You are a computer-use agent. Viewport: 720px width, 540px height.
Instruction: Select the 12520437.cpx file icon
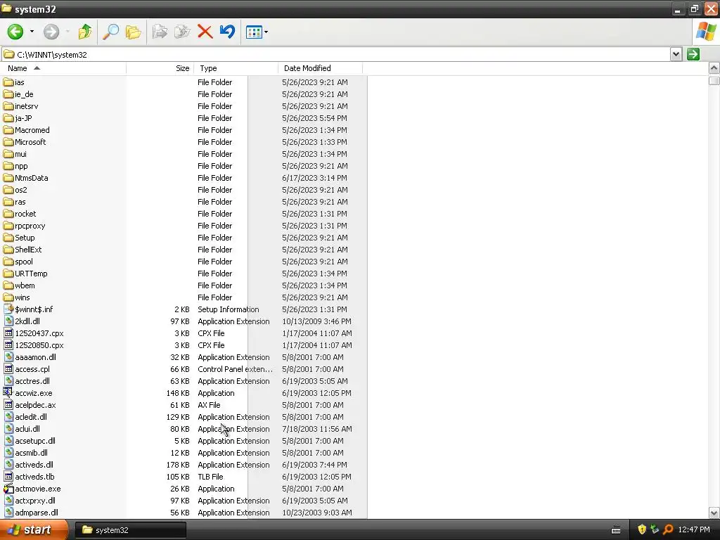click(x=8, y=333)
